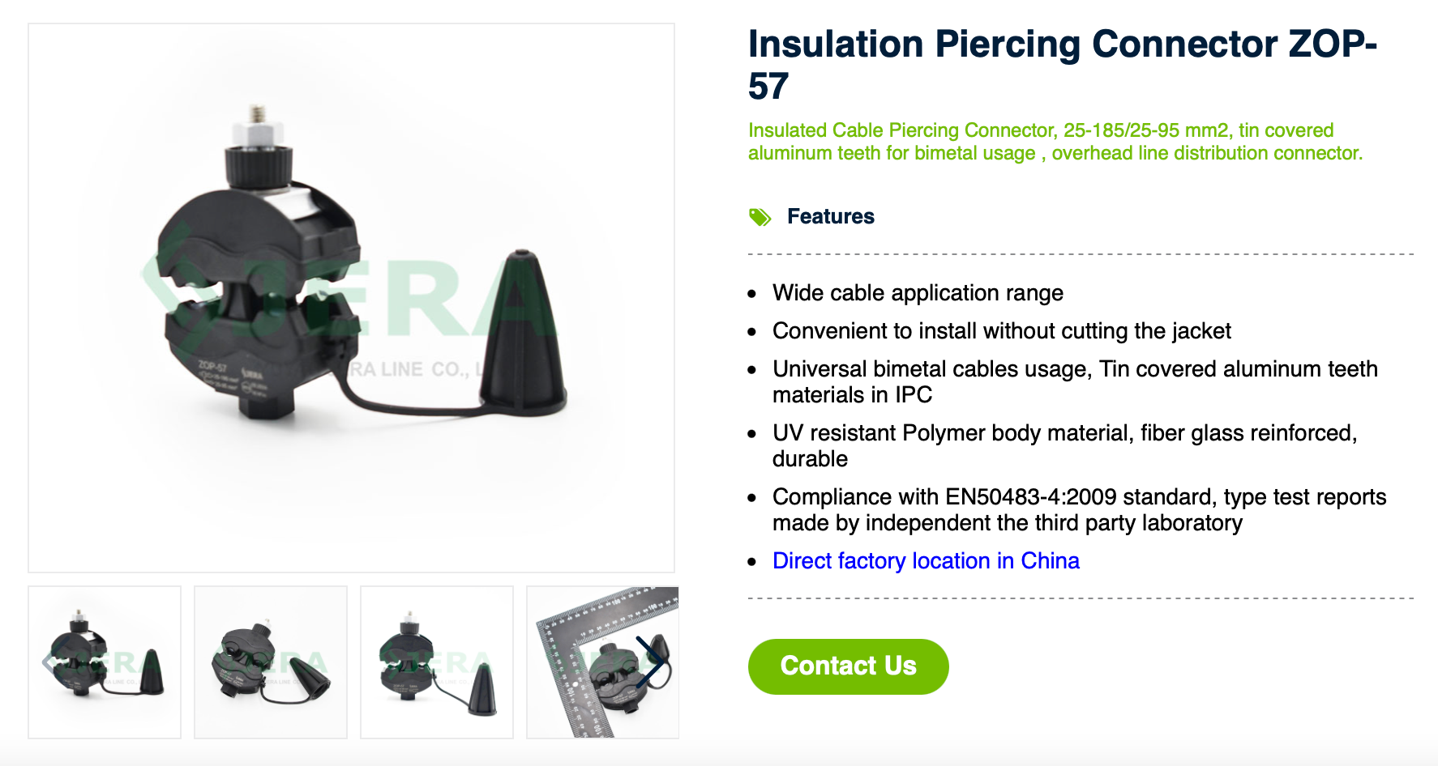Click the UV resistant Polymer body bullet
The width and height of the screenshot is (1438, 766).
coord(1064,445)
